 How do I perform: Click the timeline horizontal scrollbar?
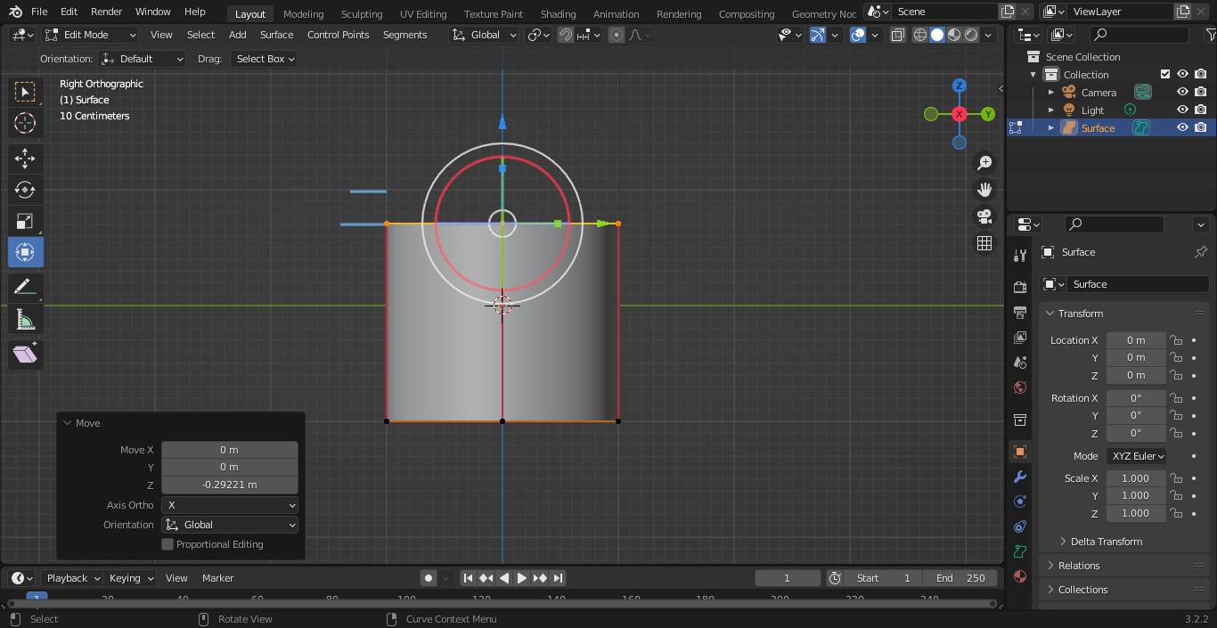pos(502,603)
